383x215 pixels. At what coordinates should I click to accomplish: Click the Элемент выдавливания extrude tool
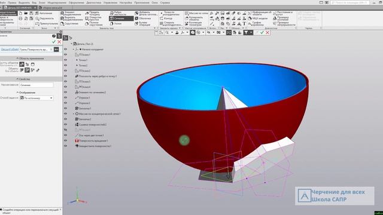(71, 13)
